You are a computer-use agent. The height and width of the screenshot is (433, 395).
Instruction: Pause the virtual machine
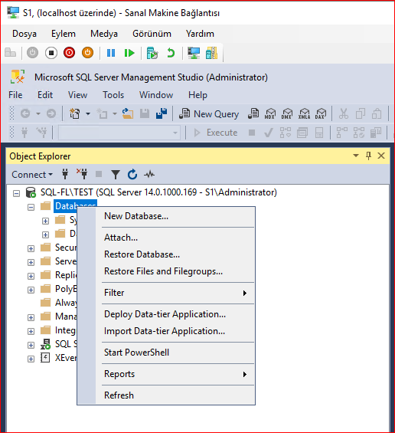(x=111, y=53)
